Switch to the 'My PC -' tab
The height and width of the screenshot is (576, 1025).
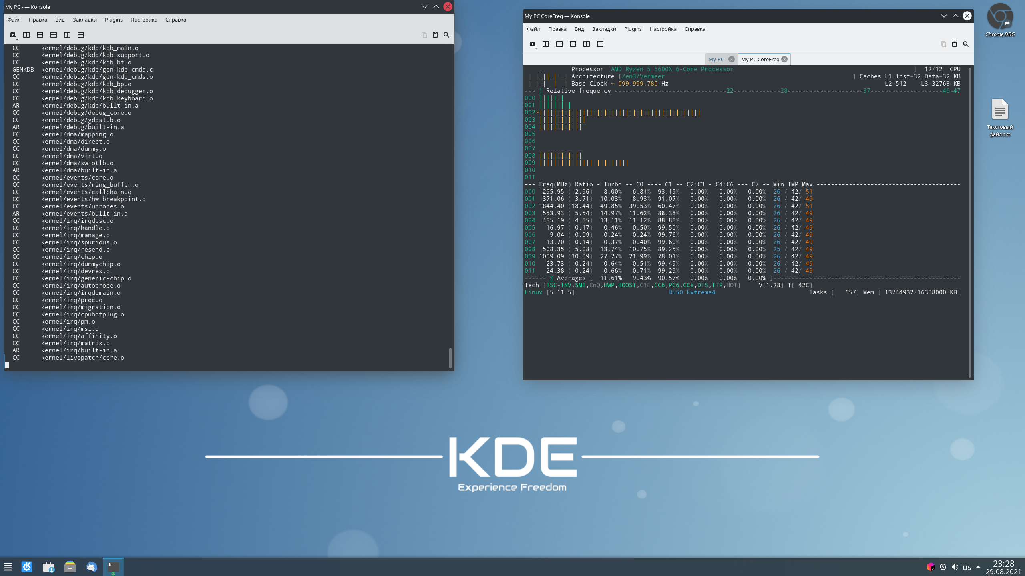click(x=717, y=59)
